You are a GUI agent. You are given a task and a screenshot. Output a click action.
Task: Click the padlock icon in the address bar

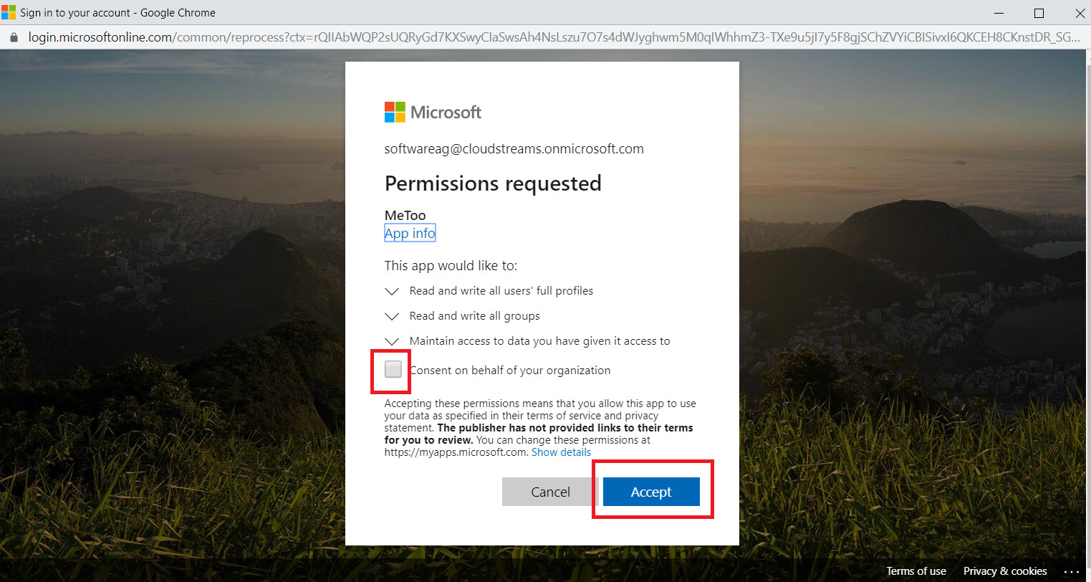click(x=13, y=37)
